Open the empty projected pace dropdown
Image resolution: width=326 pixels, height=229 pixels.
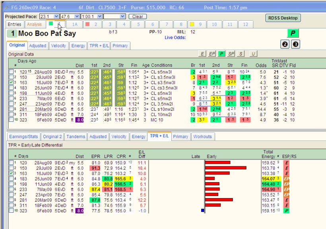(x=123, y=16)
